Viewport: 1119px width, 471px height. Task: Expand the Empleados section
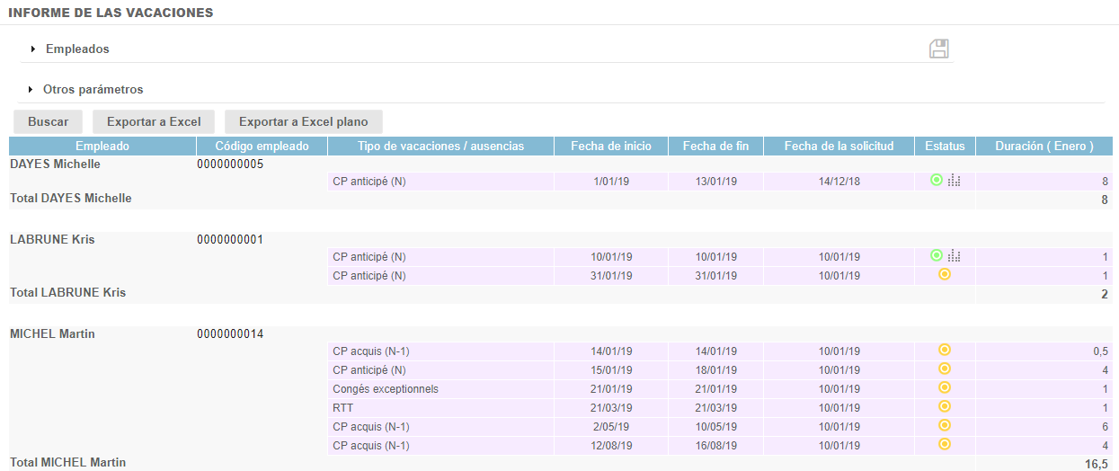click(x=76, y=49)
